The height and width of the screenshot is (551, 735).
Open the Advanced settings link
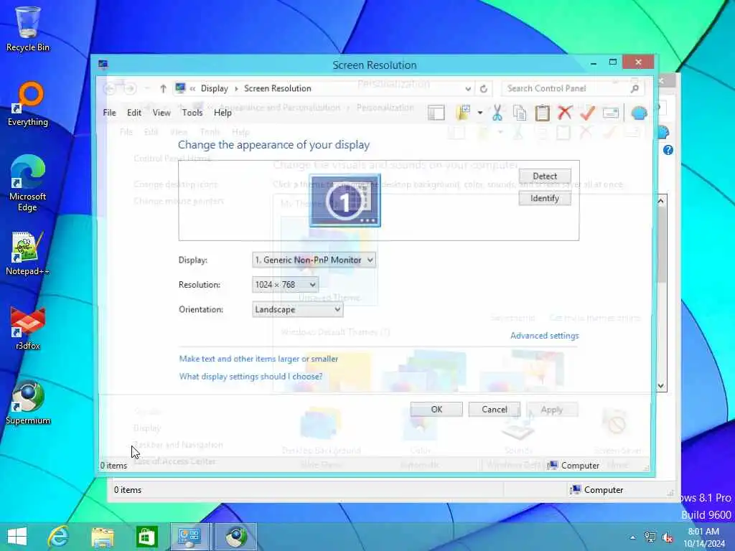(544, 336)
